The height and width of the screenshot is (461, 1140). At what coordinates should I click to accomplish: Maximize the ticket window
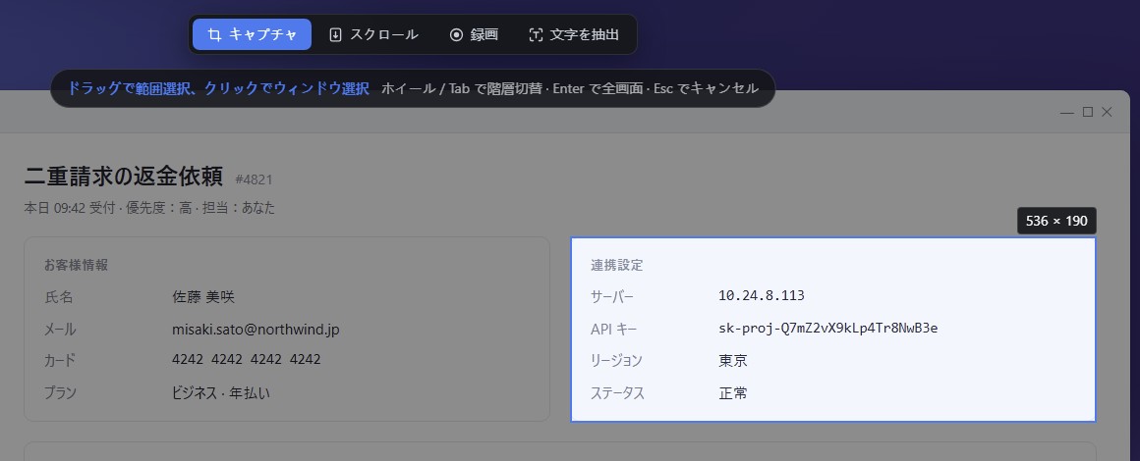[1088, 112]
